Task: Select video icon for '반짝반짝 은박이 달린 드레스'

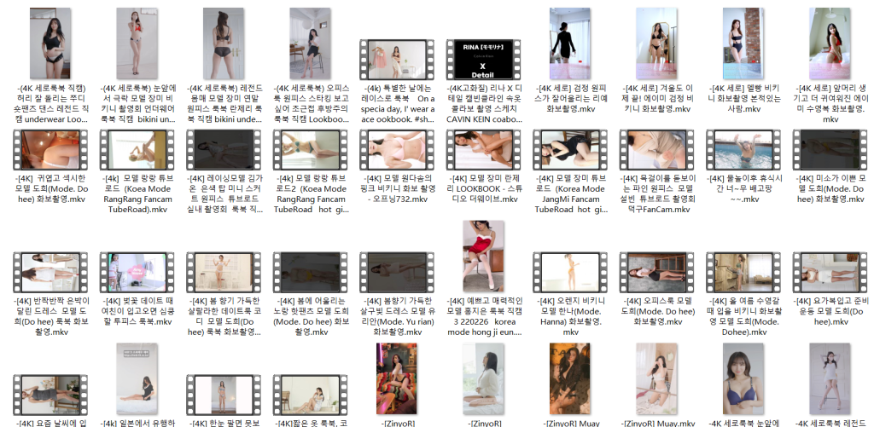Action: coord(50,272)
